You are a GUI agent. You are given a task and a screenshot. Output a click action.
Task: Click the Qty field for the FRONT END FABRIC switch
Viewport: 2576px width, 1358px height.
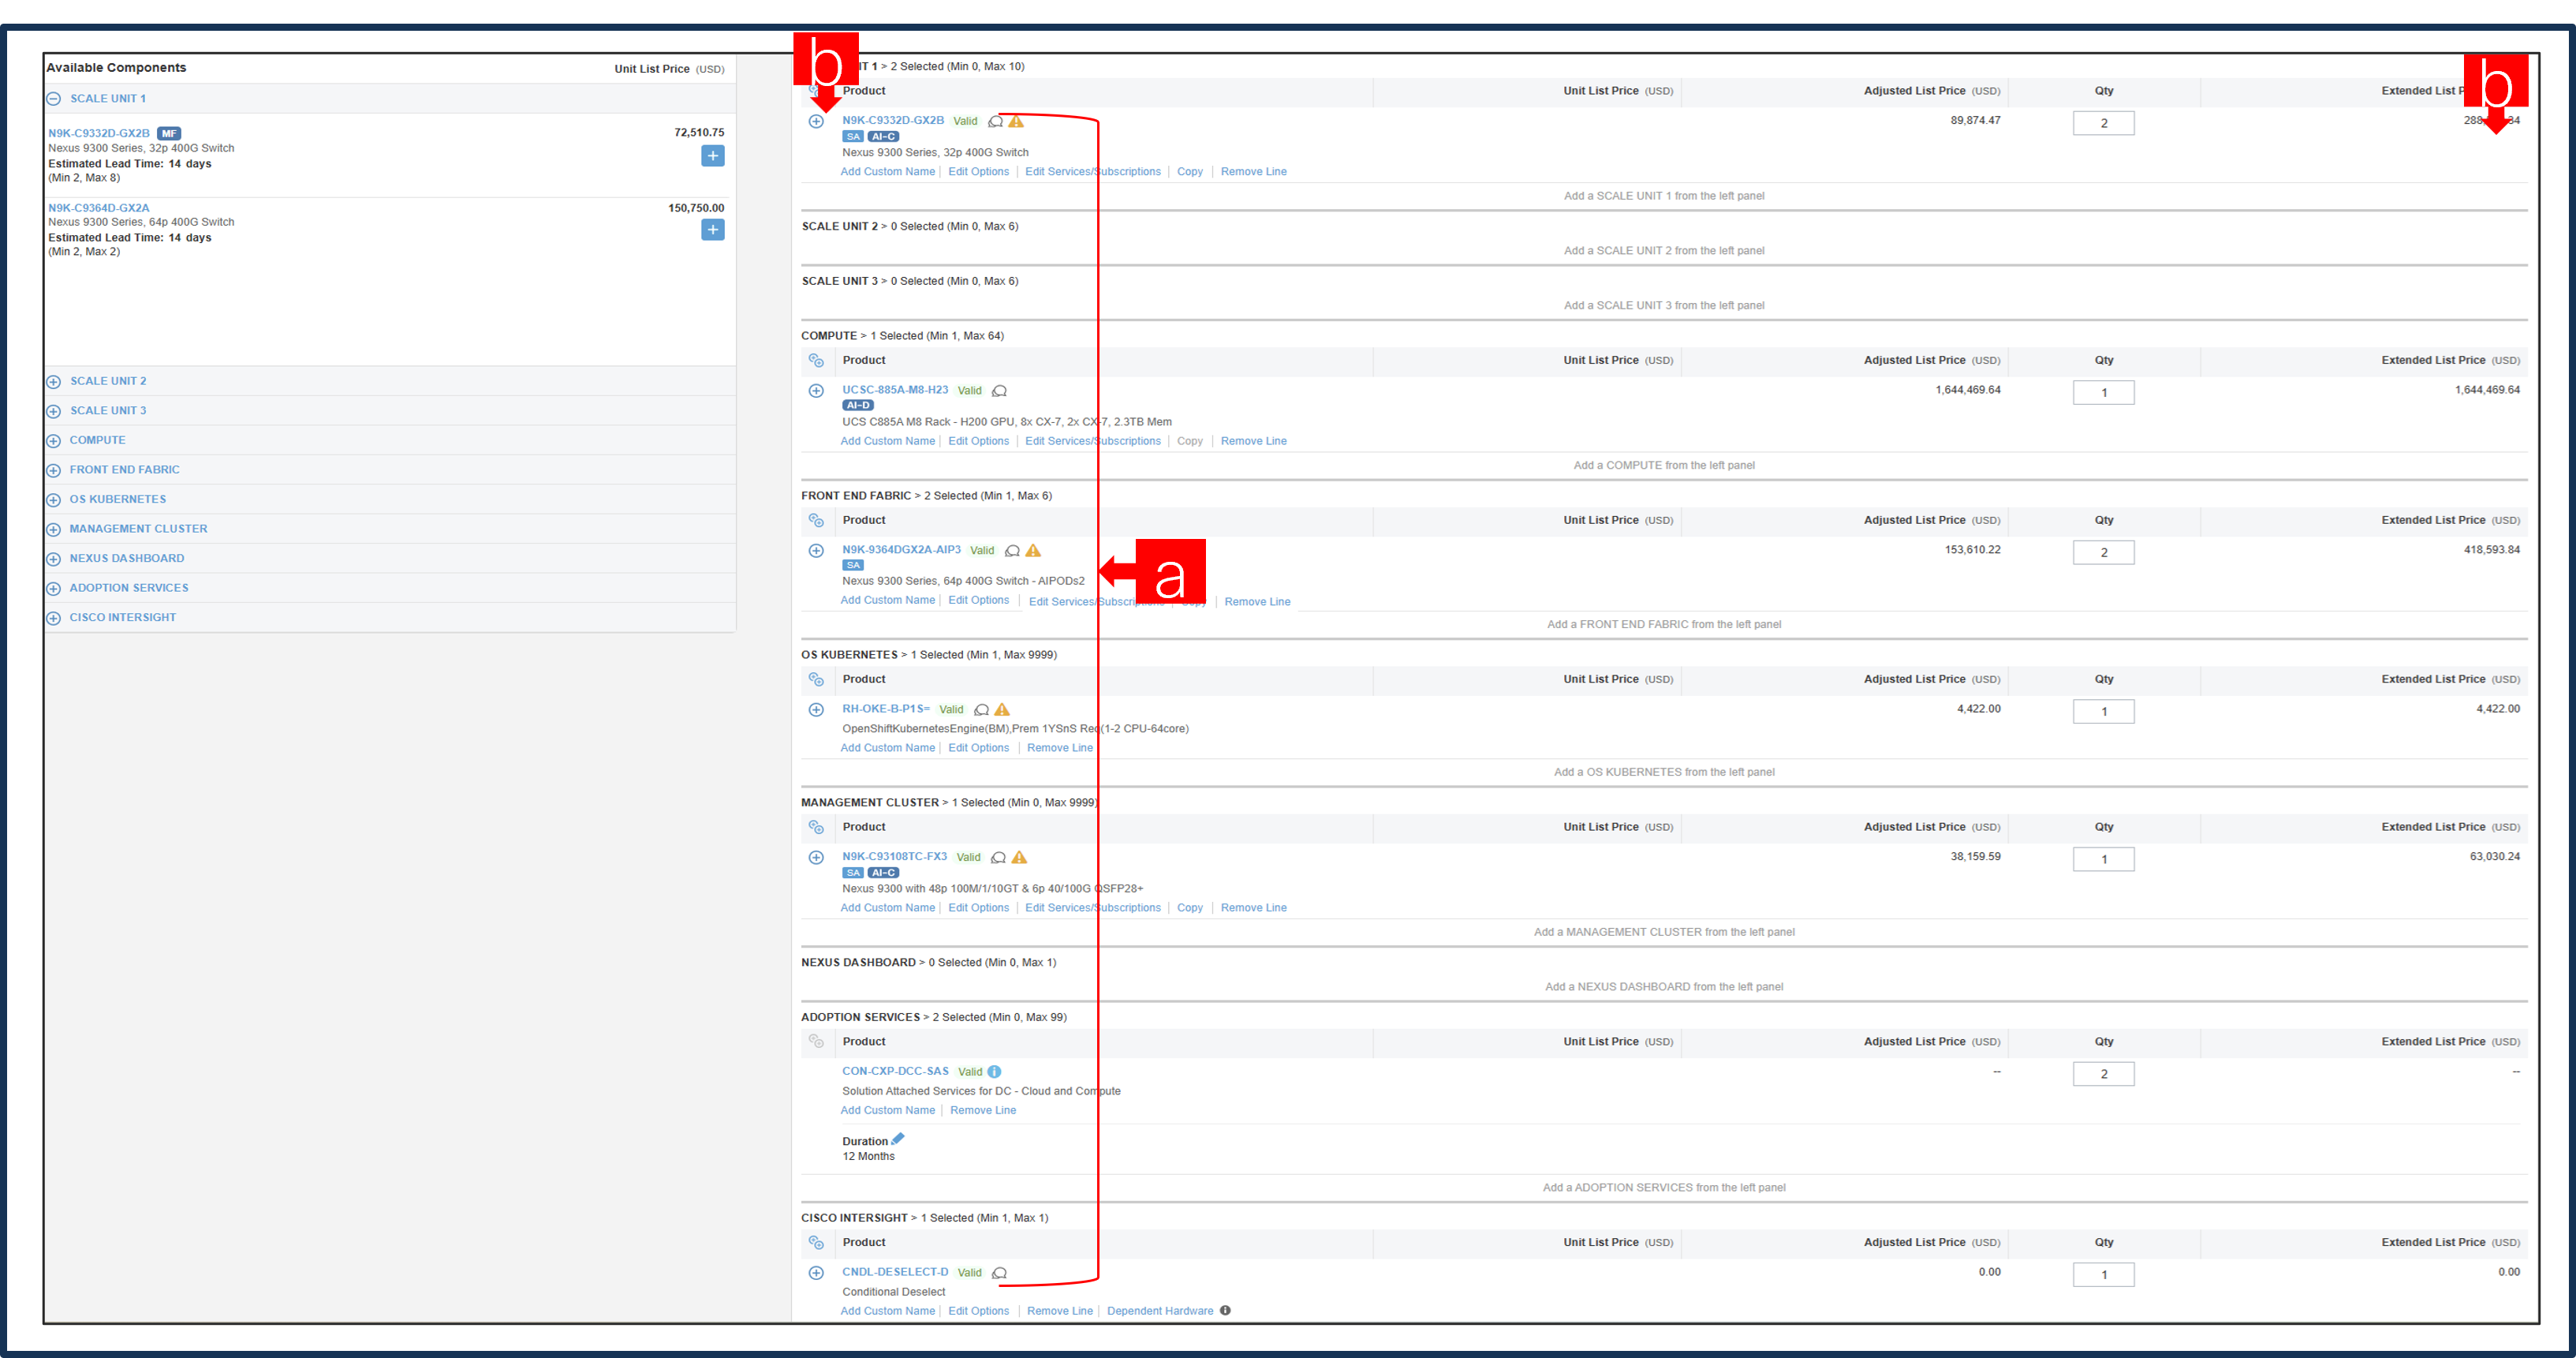pos(2103,552)
